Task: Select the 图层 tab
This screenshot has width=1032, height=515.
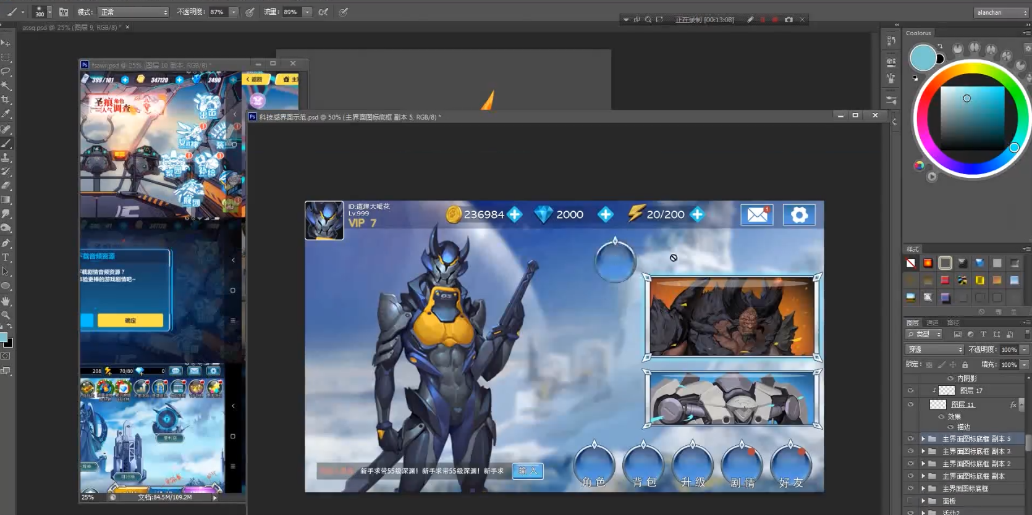Action: (x=913, y=322)
